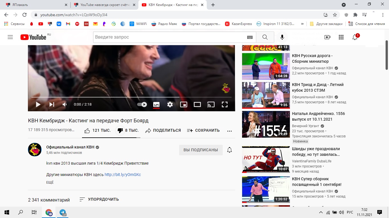Open Наталья Андрейченко 1556 video title
389x218 pixels.
[x=318, y=116]
